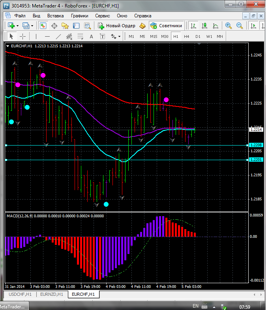Select the Crosshair tool
The image size is (268, 310).
23,36
